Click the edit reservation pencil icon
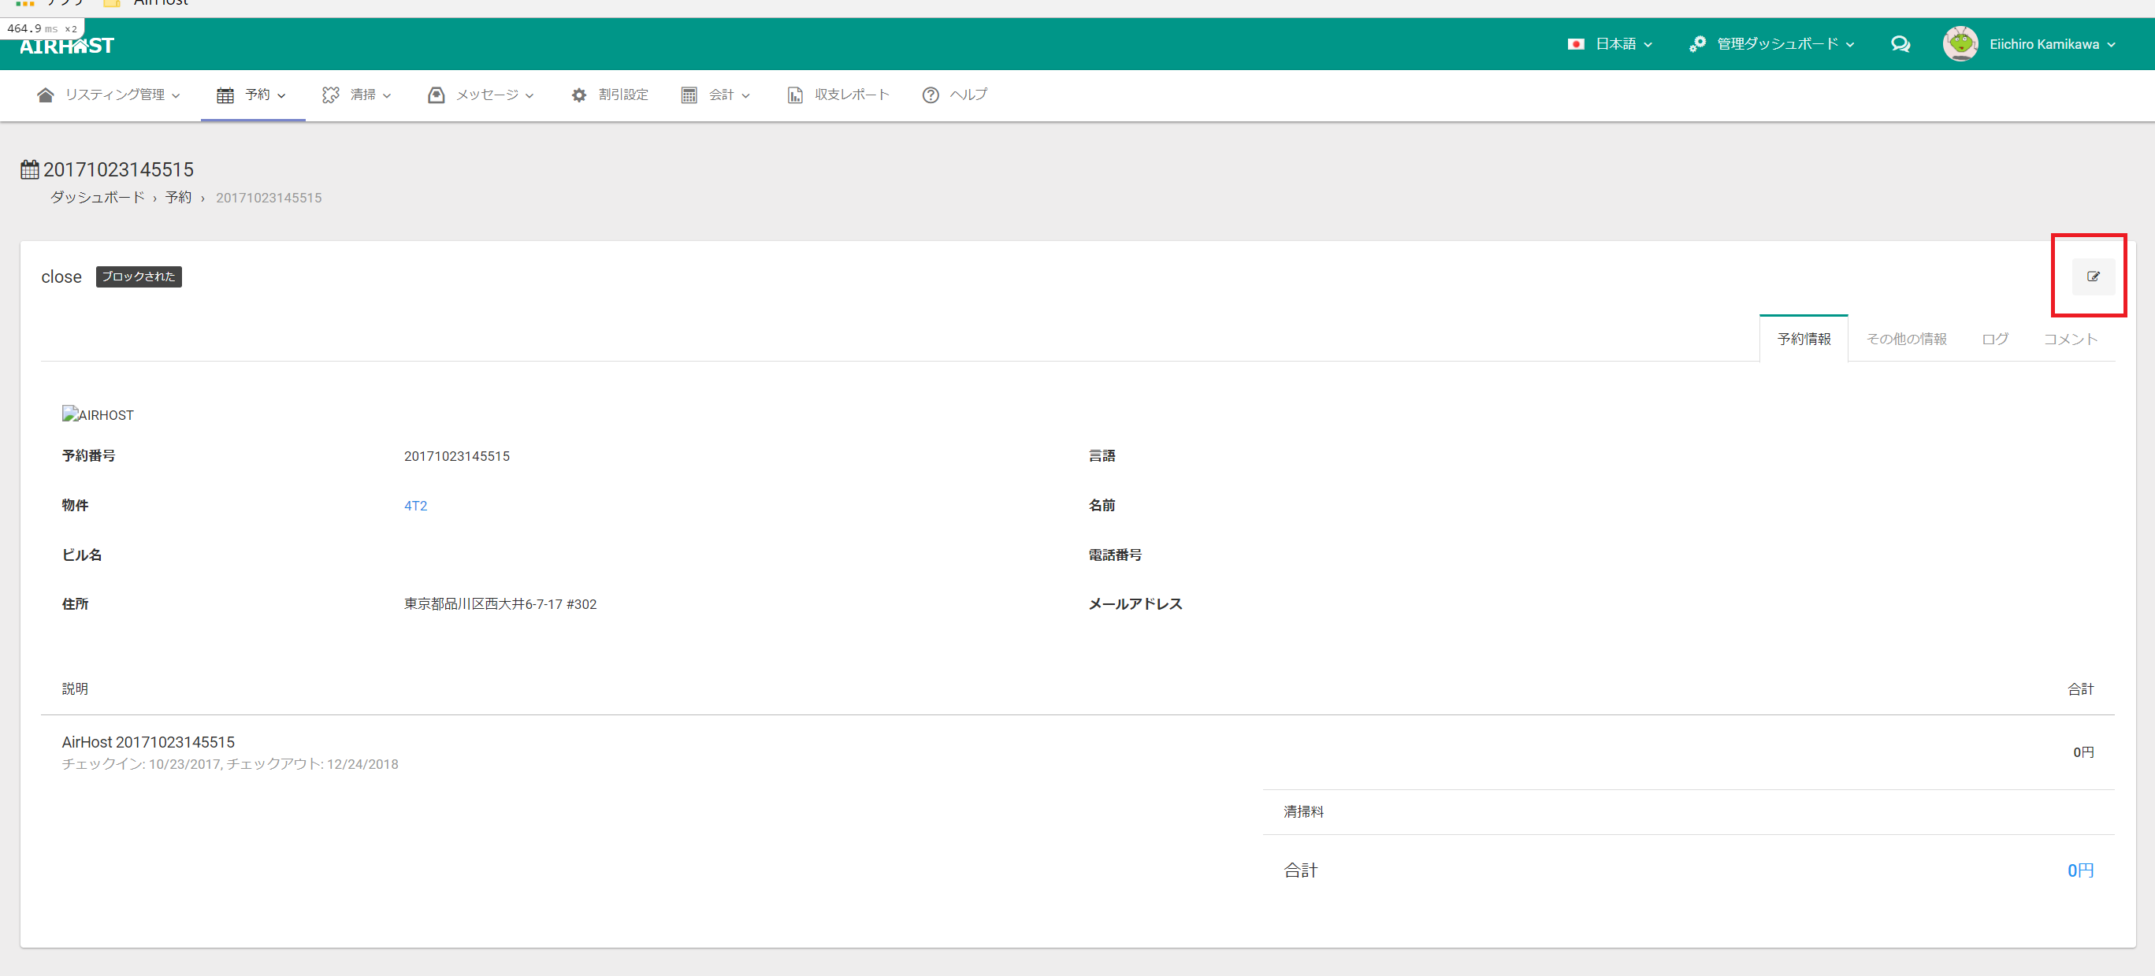This screenshot has width=2155, height=976. [2092, 276]
